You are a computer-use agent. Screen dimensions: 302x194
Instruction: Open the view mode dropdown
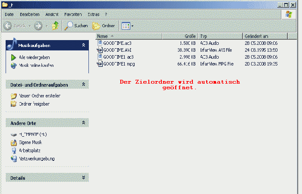(x=128, y=26)
